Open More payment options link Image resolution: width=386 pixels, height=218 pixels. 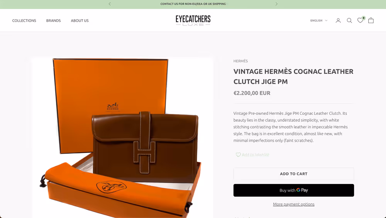coord(294,204)
